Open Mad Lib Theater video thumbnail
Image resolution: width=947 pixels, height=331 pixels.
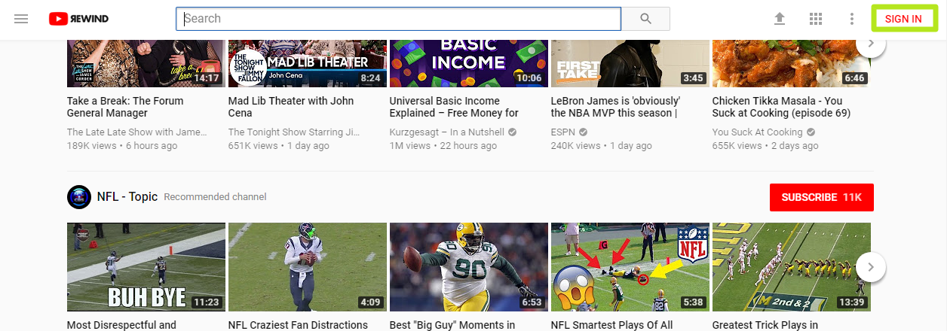(x=308, y=64)
